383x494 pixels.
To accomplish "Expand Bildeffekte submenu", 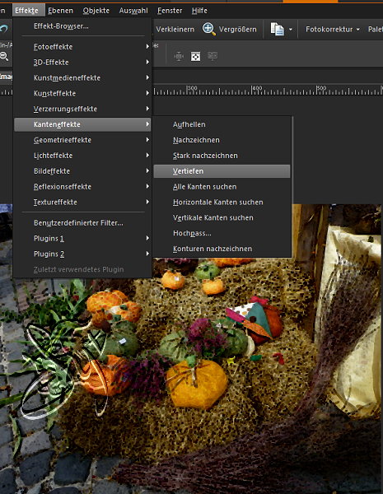I will [82, 171].
